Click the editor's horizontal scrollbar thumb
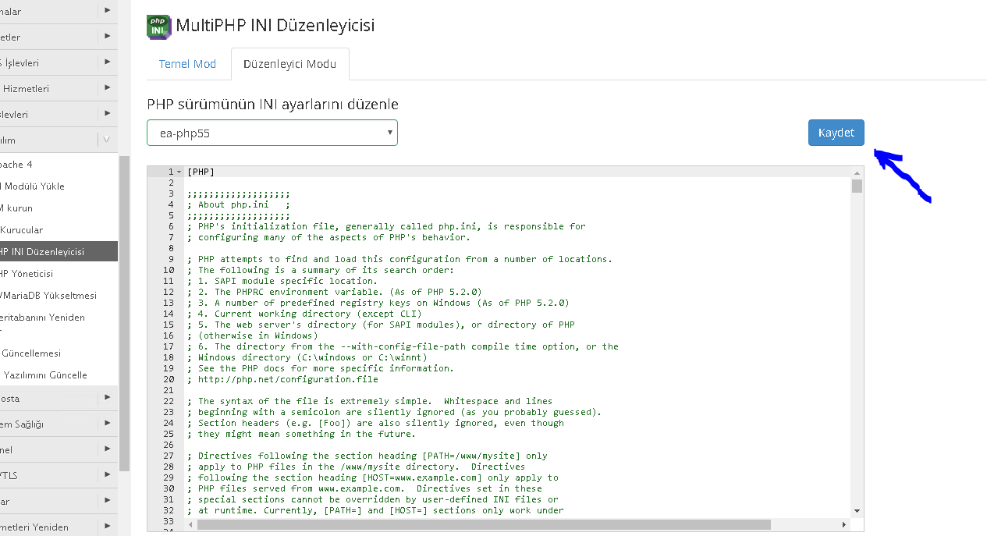Image resolution: width=987 pixels, height=536 pixels. (484, 524)
